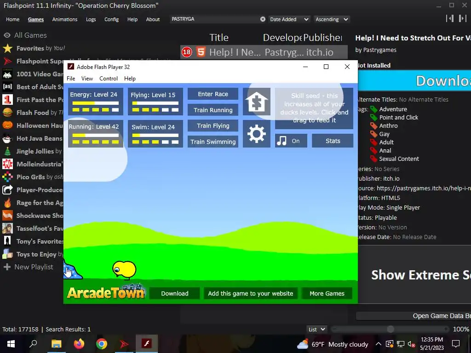Screen dimensions: 471x353
Task: Click the Open Game Data Browser button
Action: pos(414,316)
